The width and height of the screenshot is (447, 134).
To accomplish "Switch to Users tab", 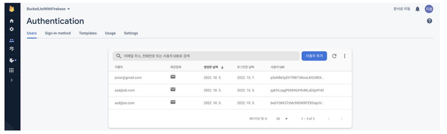I will pyautogui.click(x=32, y=33).
